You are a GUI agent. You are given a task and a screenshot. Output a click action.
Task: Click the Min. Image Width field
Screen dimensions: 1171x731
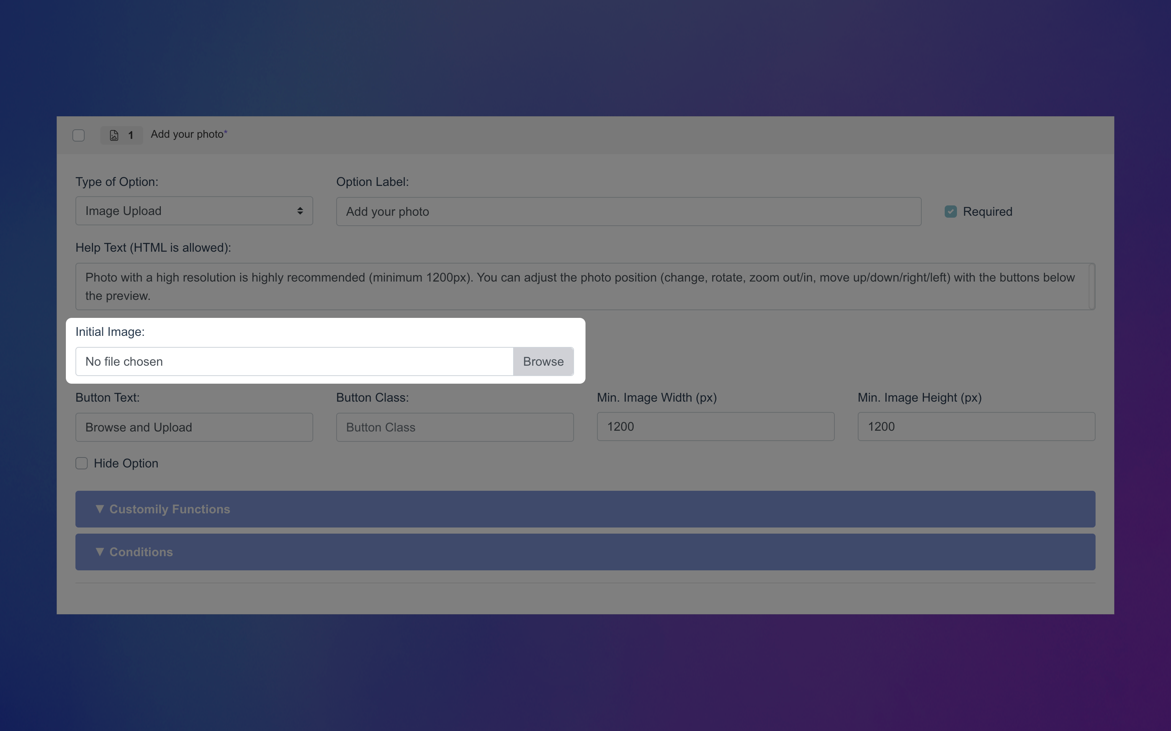pos(715,427)
